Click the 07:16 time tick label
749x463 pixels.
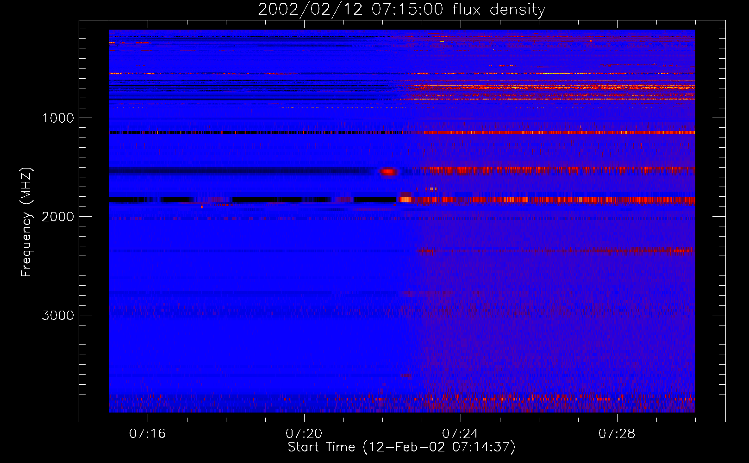point(147,434)
